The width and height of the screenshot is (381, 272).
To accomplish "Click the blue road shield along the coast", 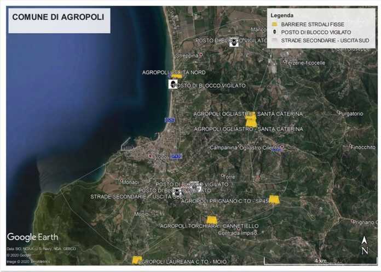I will pos(170,120).
